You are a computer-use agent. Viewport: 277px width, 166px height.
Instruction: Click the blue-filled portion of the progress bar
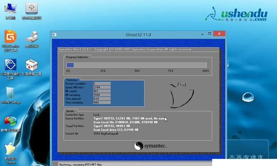click(x=70, y=65)
